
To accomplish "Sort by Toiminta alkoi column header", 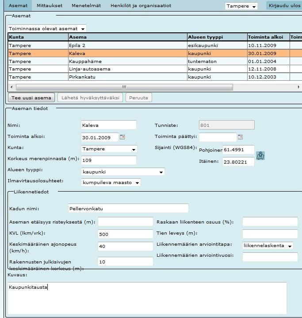I will pyautogui.click(x=268, y=37).
